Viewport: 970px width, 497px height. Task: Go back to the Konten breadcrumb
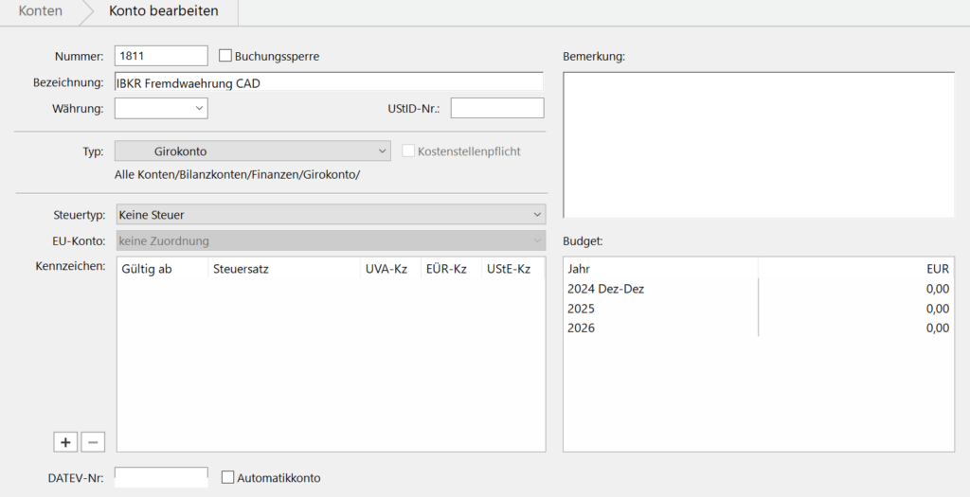(41, 11)
